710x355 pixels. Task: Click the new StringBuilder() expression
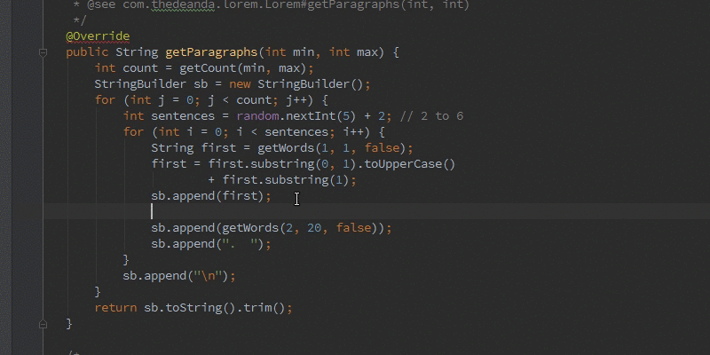tap(296, 84)
